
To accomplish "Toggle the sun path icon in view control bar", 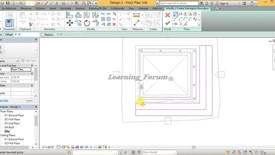I will click(68, 147).
